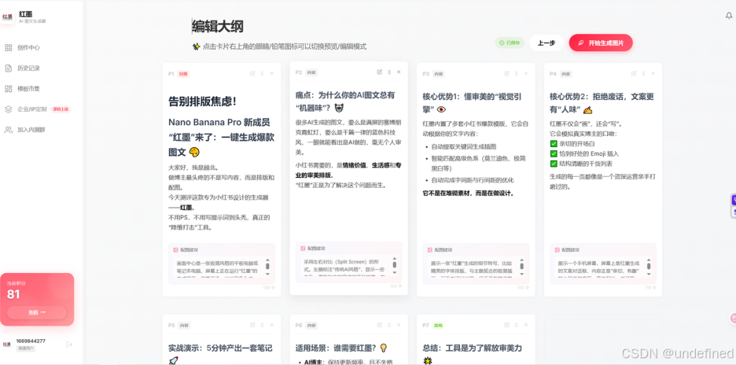Click the 封面 tag on card P1
This screenshot has height=365, width=736.
tap(183, 74)
